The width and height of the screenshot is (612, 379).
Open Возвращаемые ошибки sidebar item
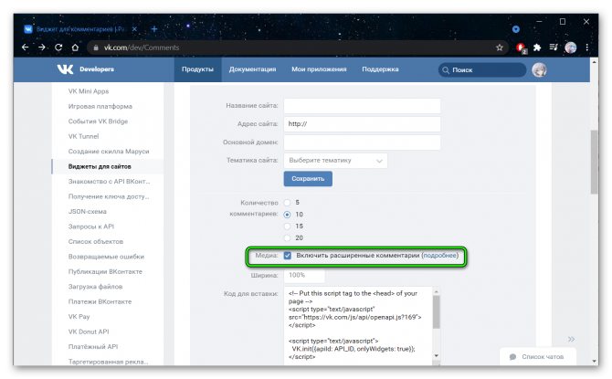(x=106, y=257)
